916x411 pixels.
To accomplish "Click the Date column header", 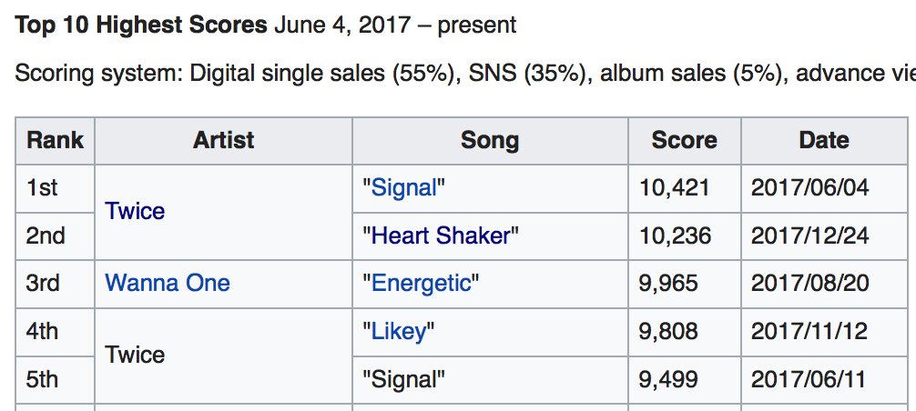I will click(x=823, y=140).
